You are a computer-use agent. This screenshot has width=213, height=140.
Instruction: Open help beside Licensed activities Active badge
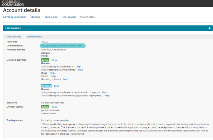(54, 60)
